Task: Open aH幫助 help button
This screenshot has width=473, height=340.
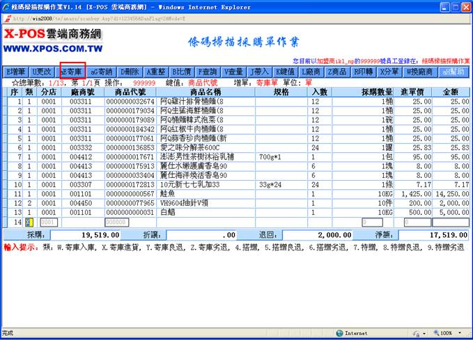Action: (x=453, y=72)
